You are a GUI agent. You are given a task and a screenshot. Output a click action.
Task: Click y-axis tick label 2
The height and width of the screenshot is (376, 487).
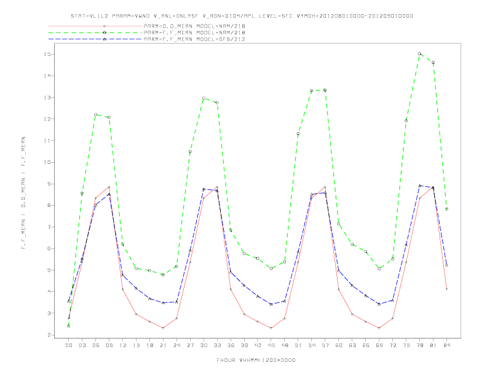coord(49,335)
